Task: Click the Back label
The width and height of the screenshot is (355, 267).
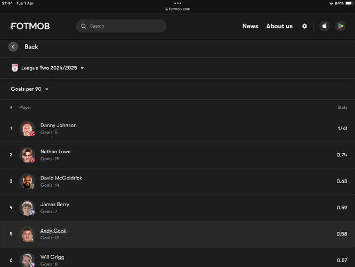Action: point(31,47)
